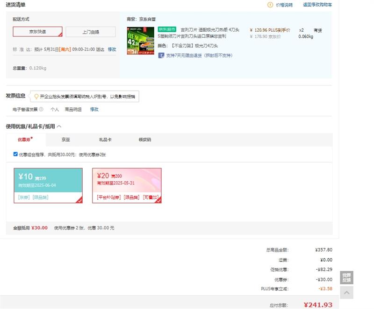Open the 我要反馈 feedback widget
Image resolution: width=374 pixels, height=309 pixels.
346,278
